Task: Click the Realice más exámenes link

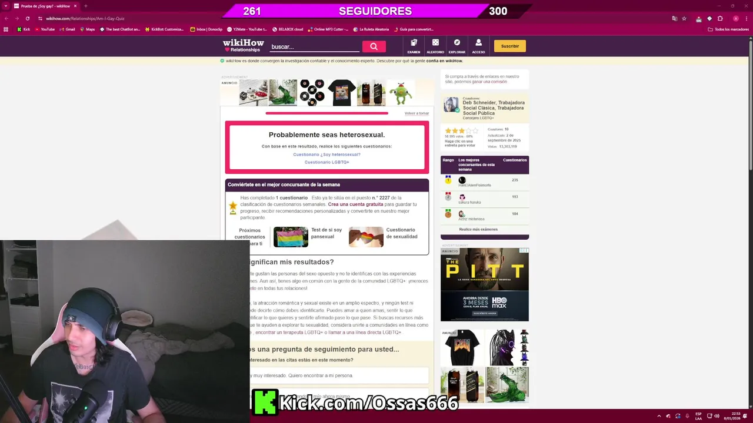Action: click(x=478, y=229)
